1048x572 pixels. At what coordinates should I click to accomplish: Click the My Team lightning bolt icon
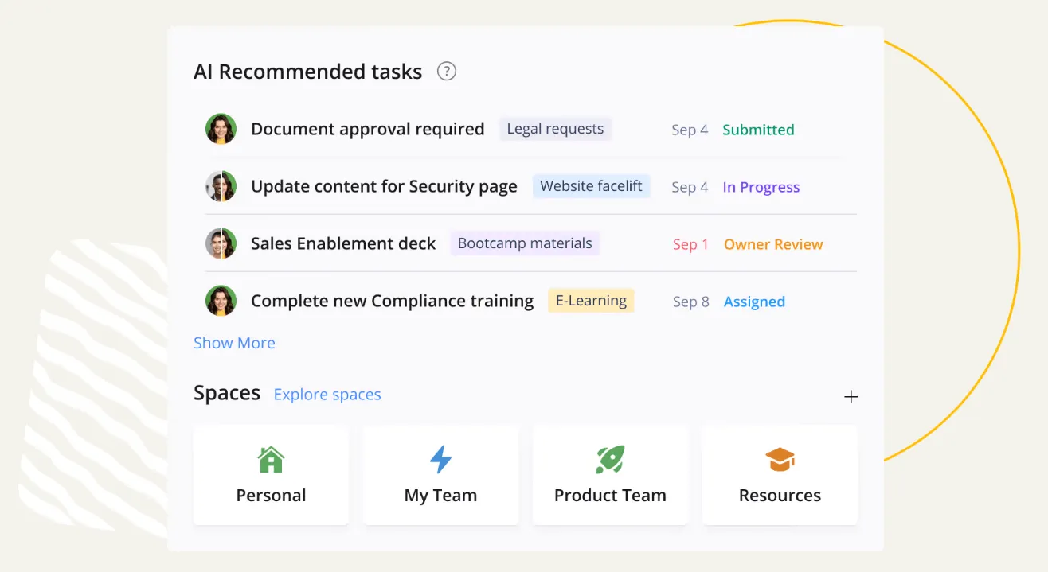pos(440,460)
